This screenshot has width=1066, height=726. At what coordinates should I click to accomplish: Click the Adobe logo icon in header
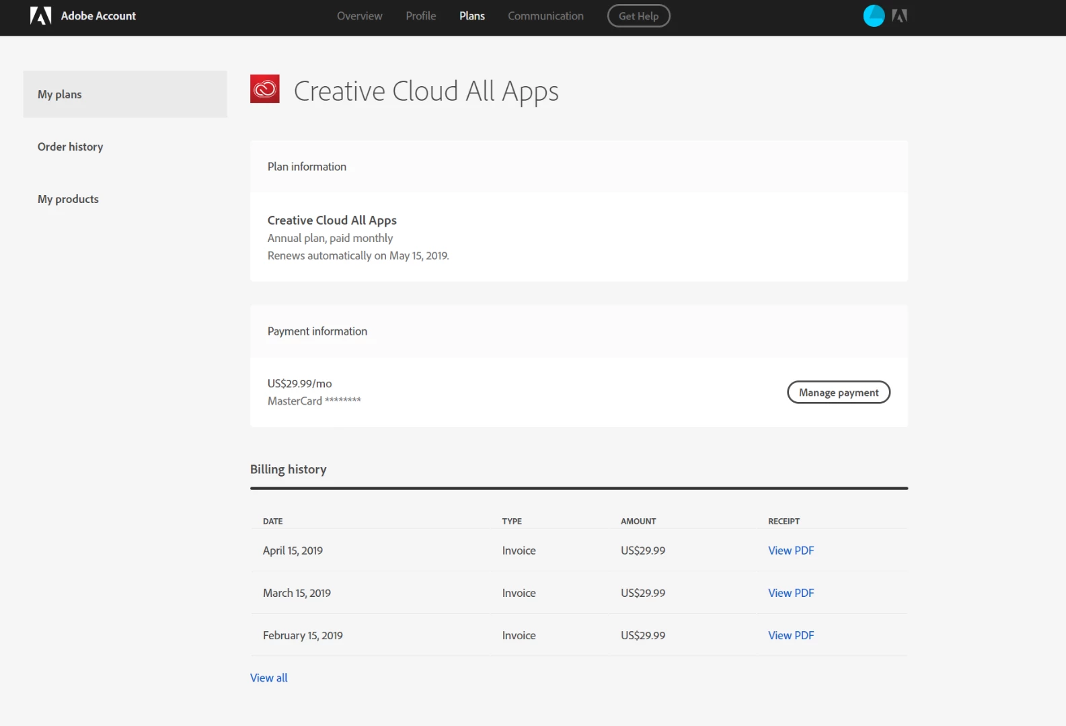[40, 15]
